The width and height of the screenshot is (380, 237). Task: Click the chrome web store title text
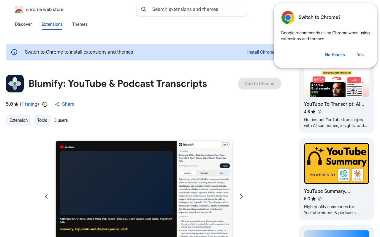45,9
